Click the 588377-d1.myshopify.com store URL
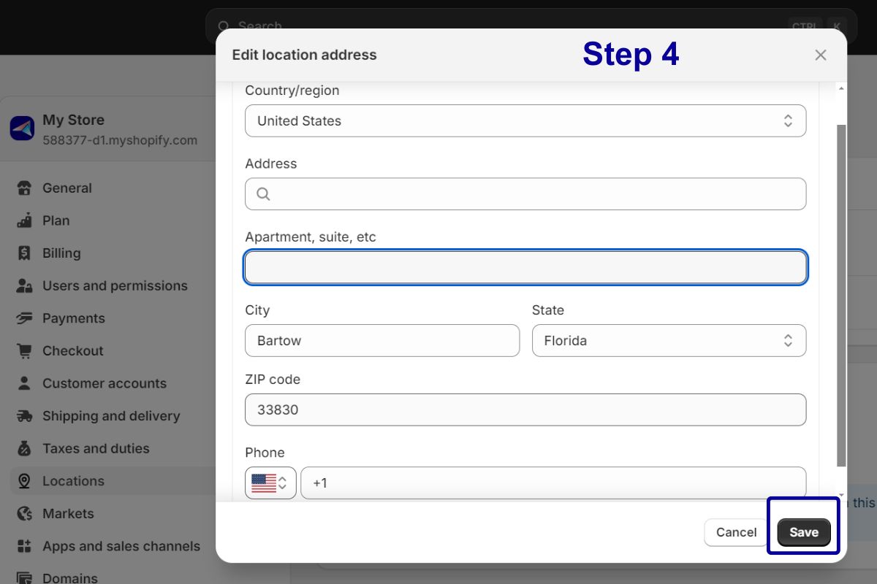Screen dimensions: 877x584 tap(120, 140)
